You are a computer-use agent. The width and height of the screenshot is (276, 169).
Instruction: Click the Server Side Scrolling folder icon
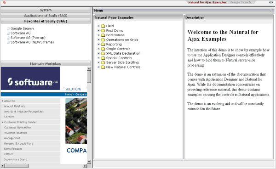tap(103, 62)
